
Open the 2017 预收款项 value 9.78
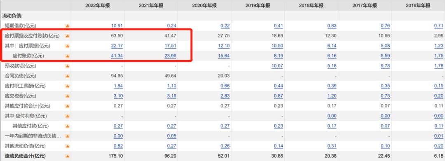pos(385,66)
